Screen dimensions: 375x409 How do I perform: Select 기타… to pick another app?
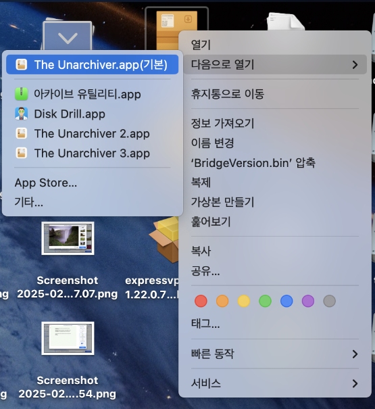tap(93, 202)
